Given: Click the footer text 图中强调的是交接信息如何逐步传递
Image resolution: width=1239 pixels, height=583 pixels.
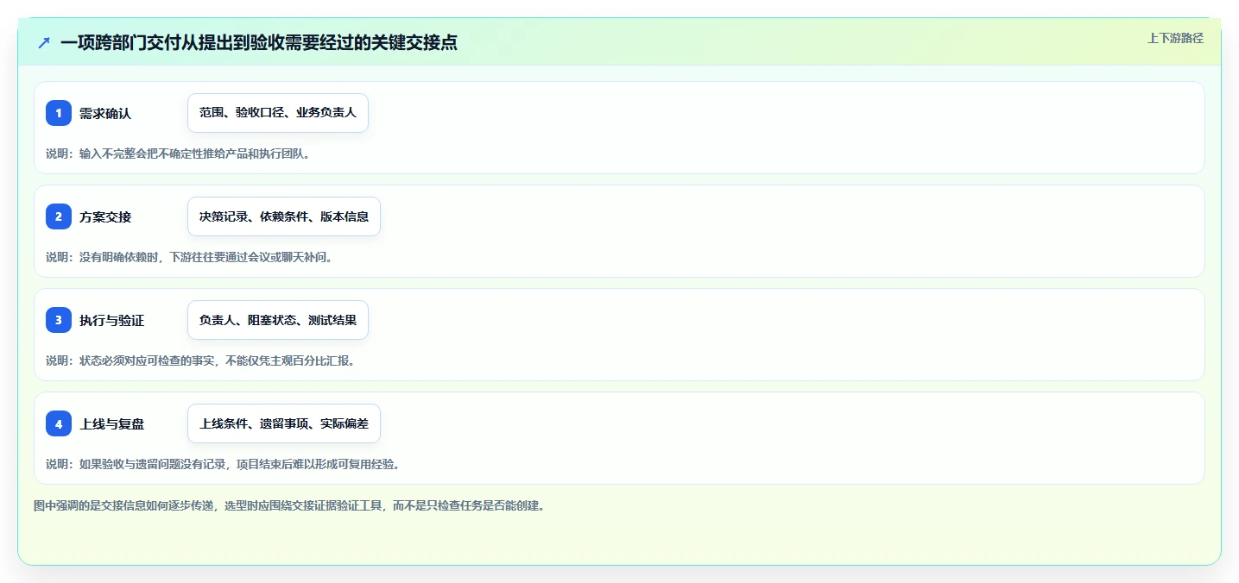Looking at the screenshot, I should [x=289, y=505].
